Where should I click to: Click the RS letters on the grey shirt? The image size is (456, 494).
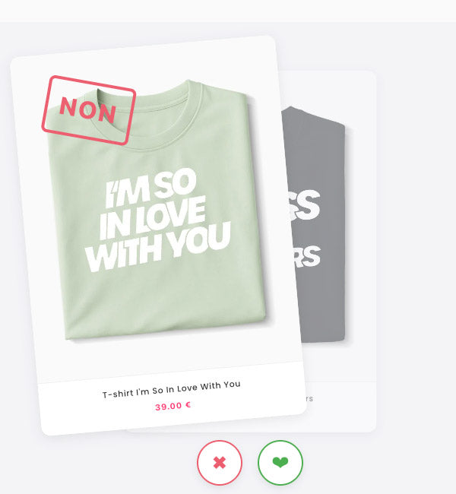[x=306, y=256]
